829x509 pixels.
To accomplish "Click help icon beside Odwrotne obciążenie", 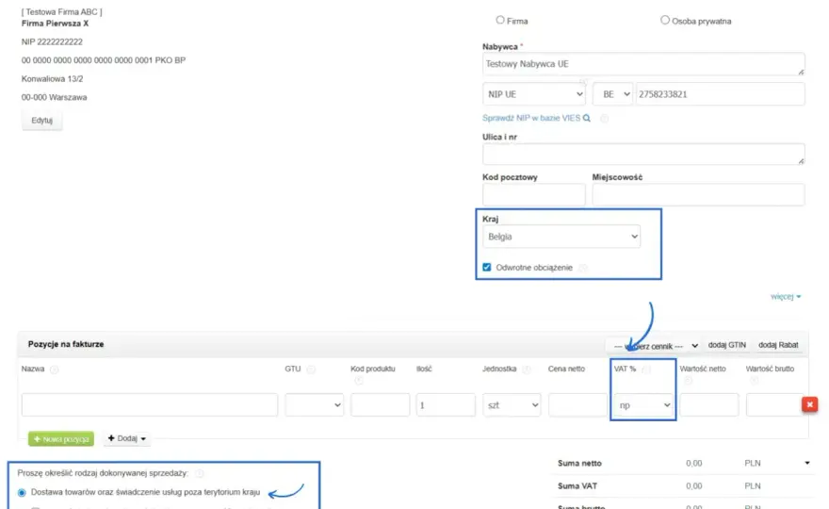I will (x=582, y=268).
